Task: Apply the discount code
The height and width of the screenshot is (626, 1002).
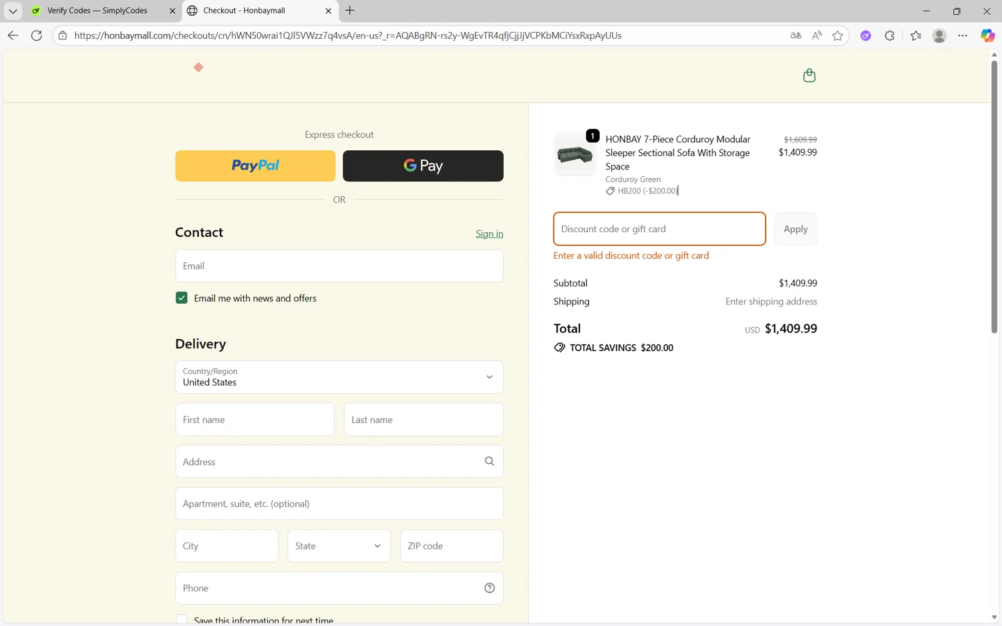Action: pyautogui.click(x=796, y=229)
